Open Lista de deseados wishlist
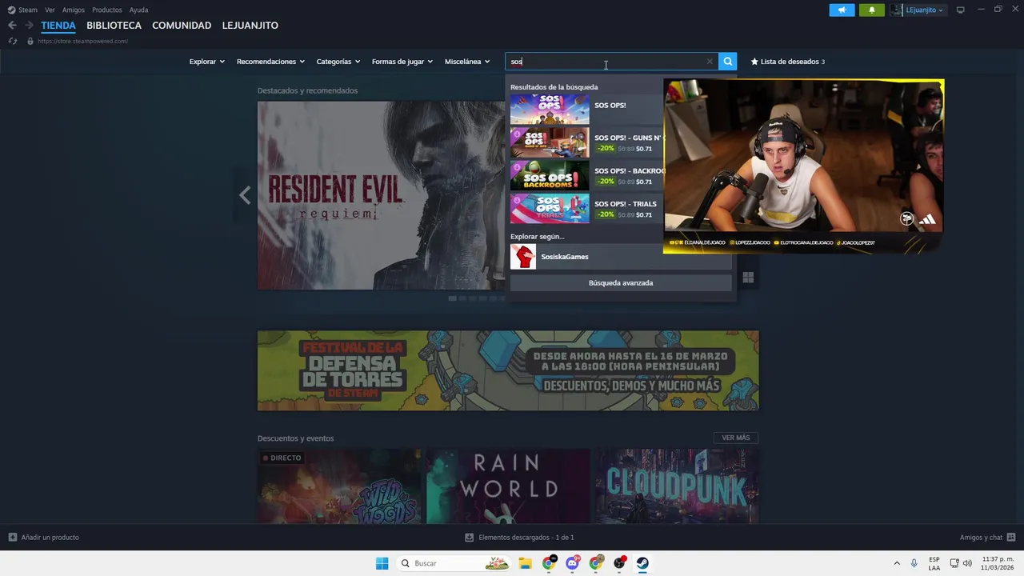 click(787, 62)
